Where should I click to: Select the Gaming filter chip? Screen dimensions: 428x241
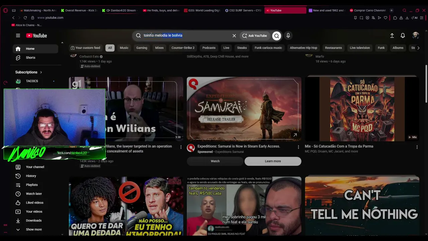pyautogui.click(x=142, y=48)
